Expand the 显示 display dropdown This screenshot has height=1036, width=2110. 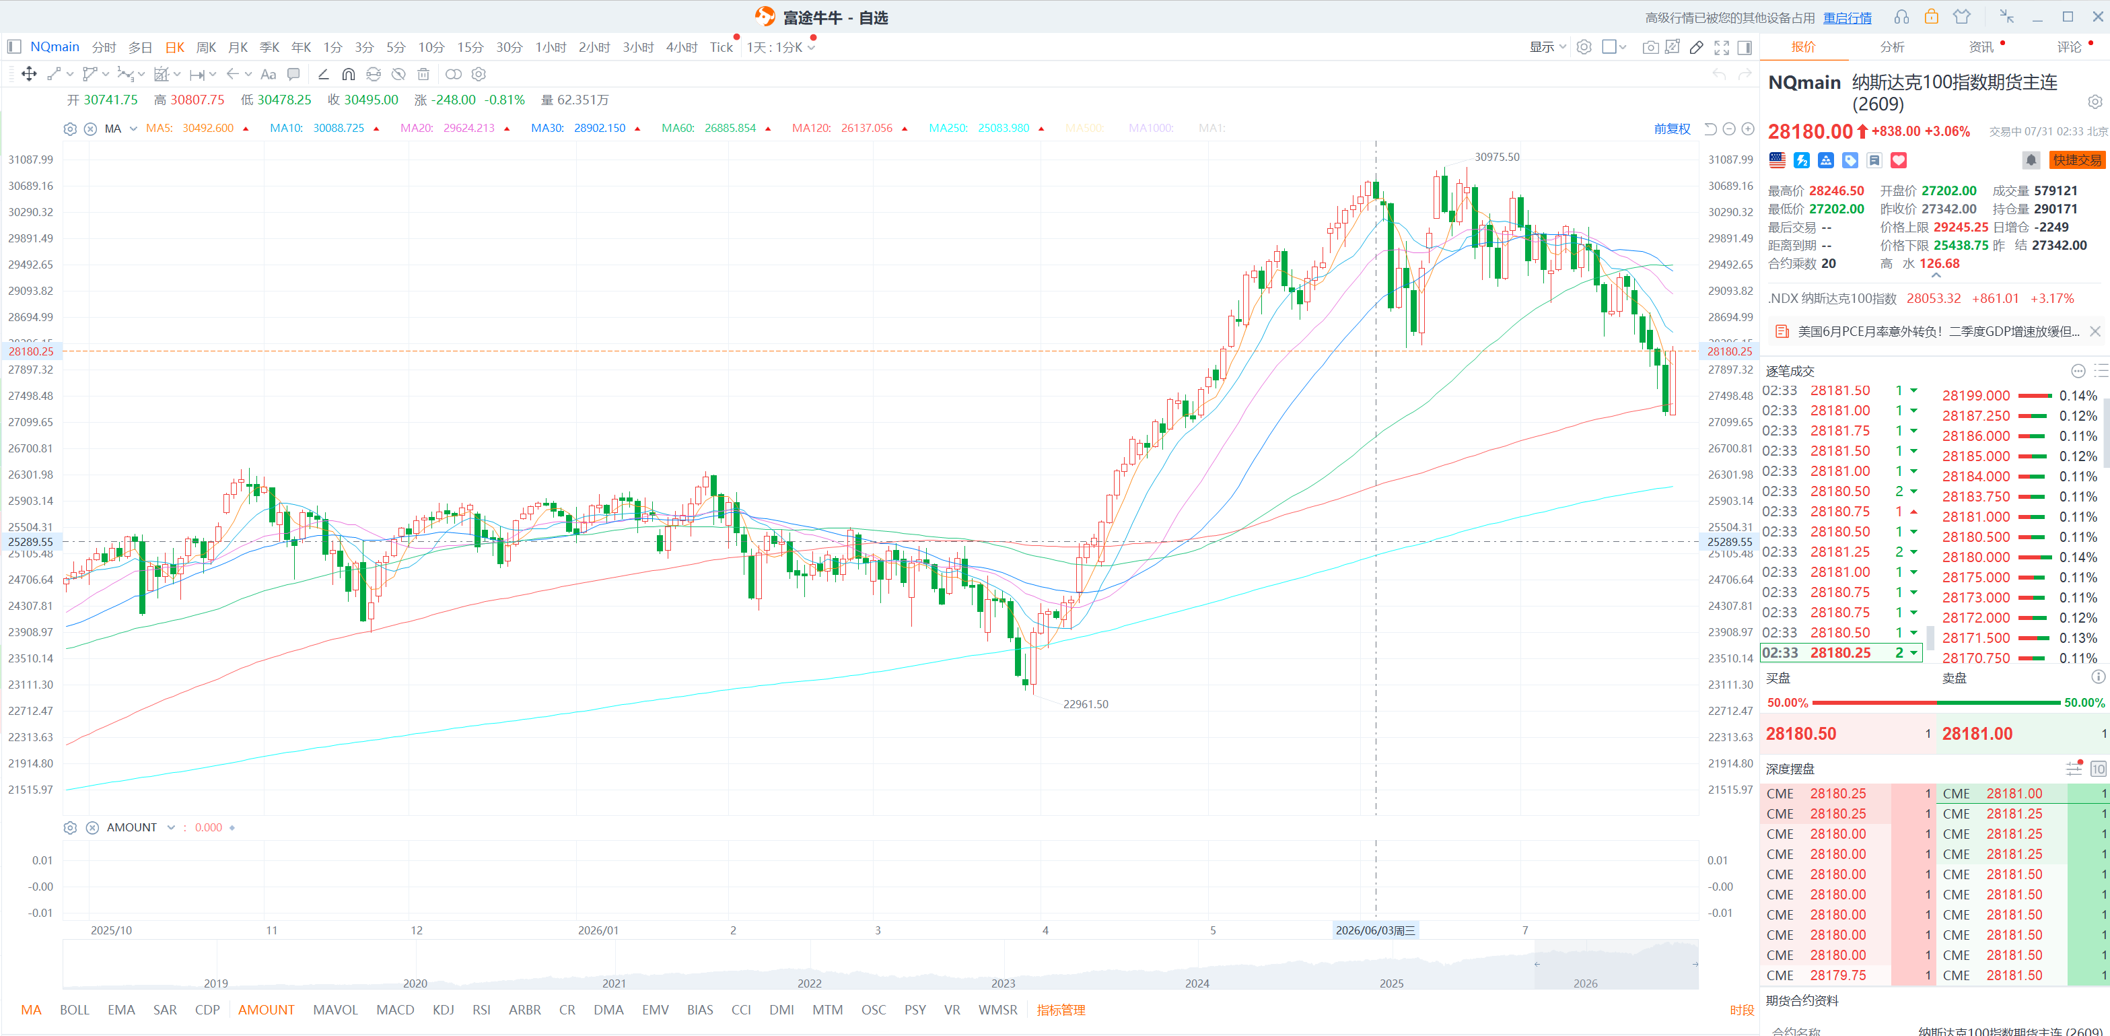point(1547,48)
